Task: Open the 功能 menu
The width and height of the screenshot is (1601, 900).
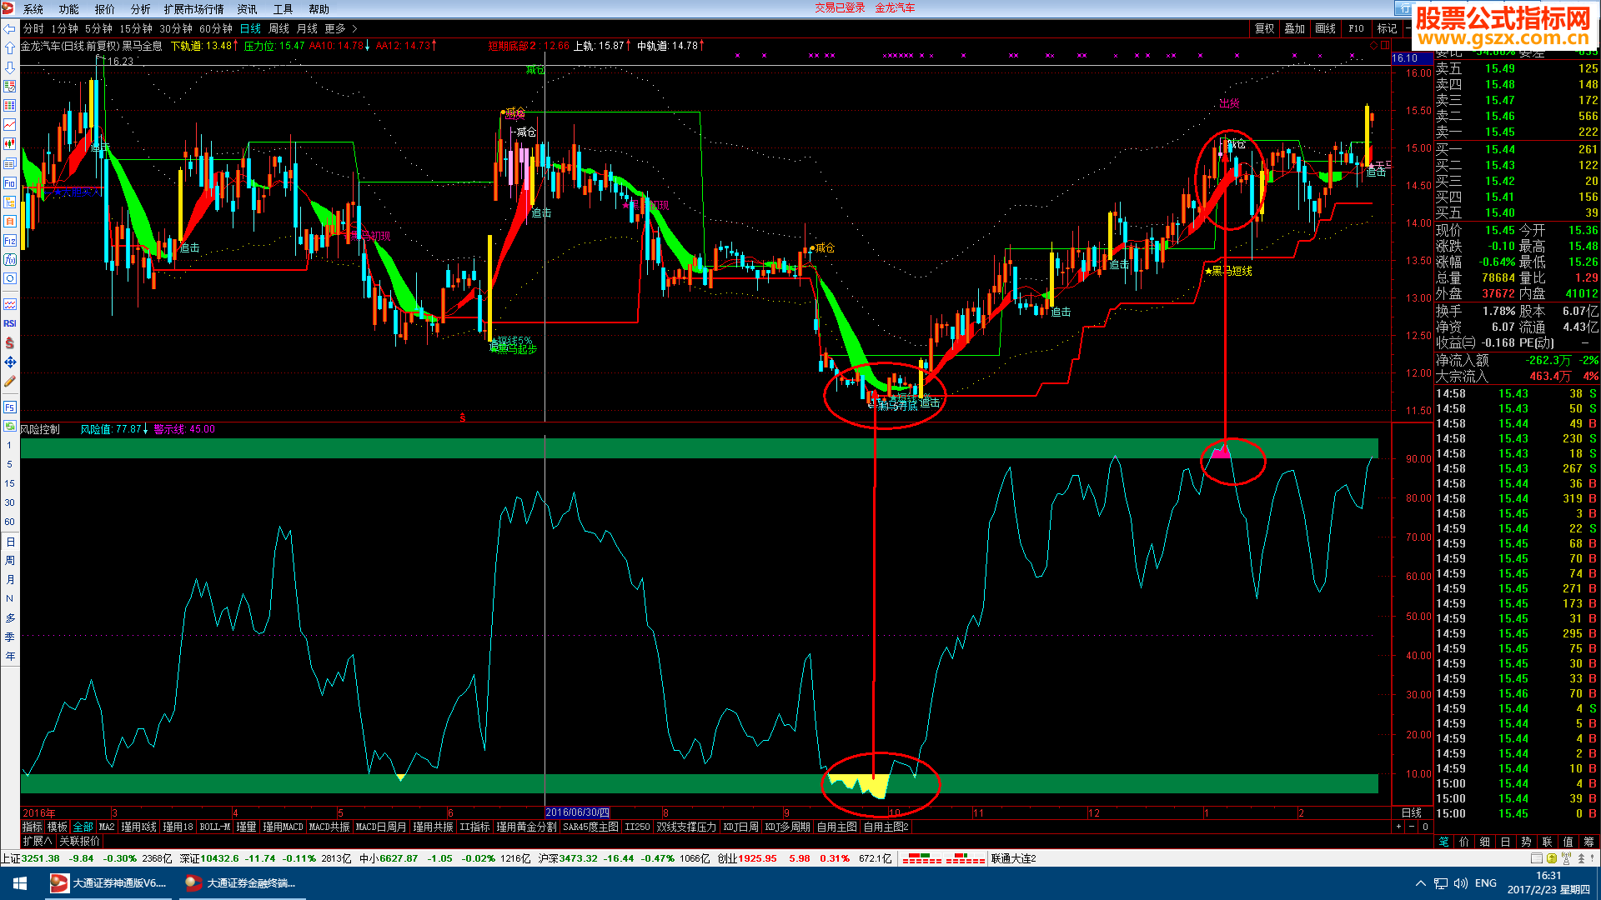Action: point(68,9)
